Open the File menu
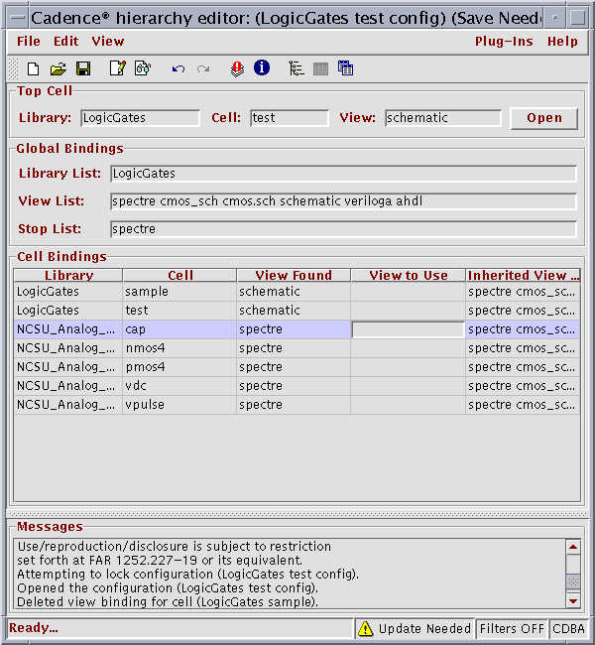This screenshot has width=595, height=645. coord(29,41)
